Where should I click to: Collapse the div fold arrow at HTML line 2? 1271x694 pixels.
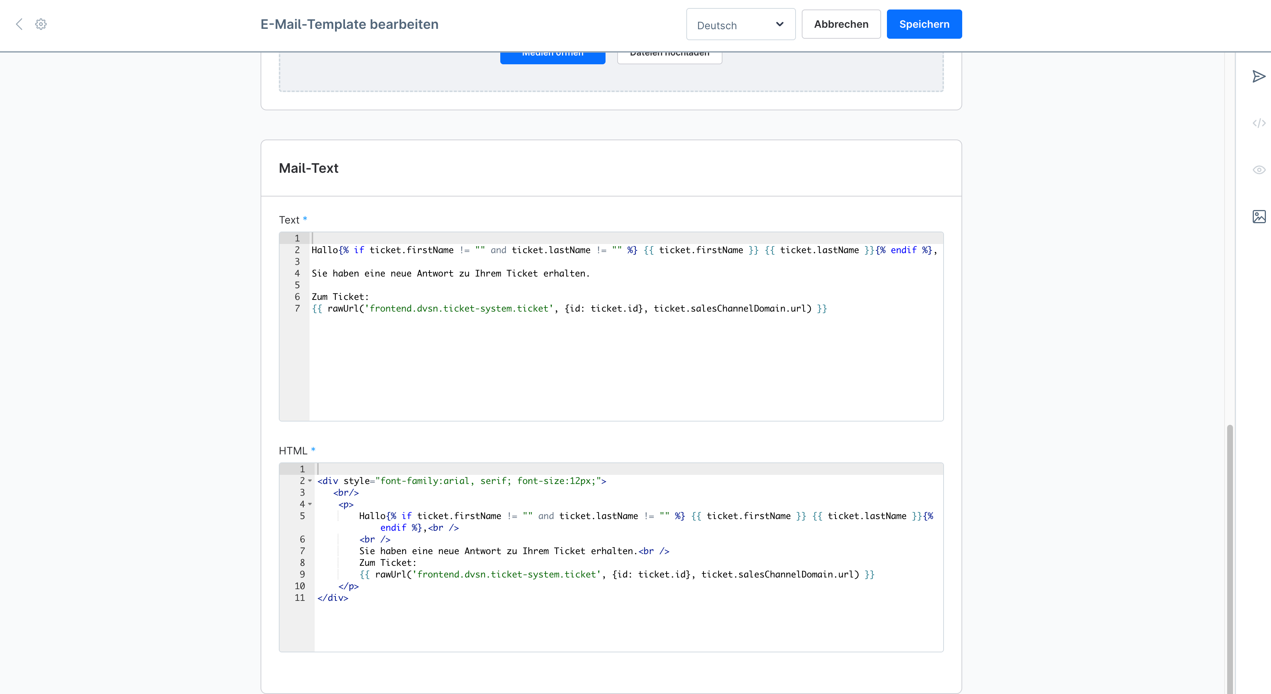click(x=310, y=481)
